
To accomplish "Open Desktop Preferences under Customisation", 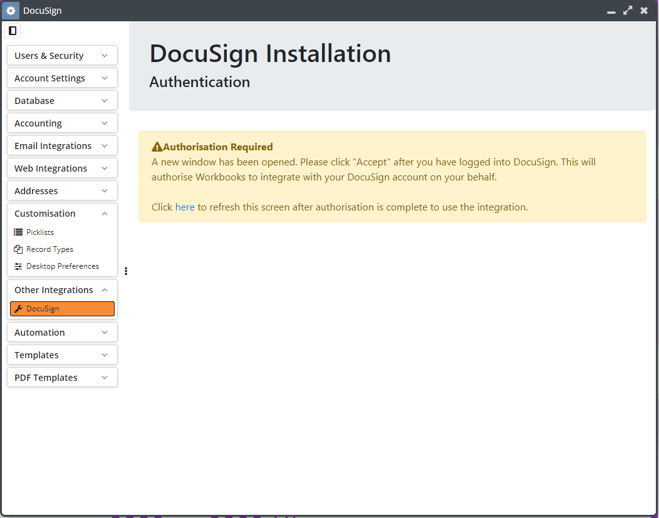I will click(x=62, y=266).
